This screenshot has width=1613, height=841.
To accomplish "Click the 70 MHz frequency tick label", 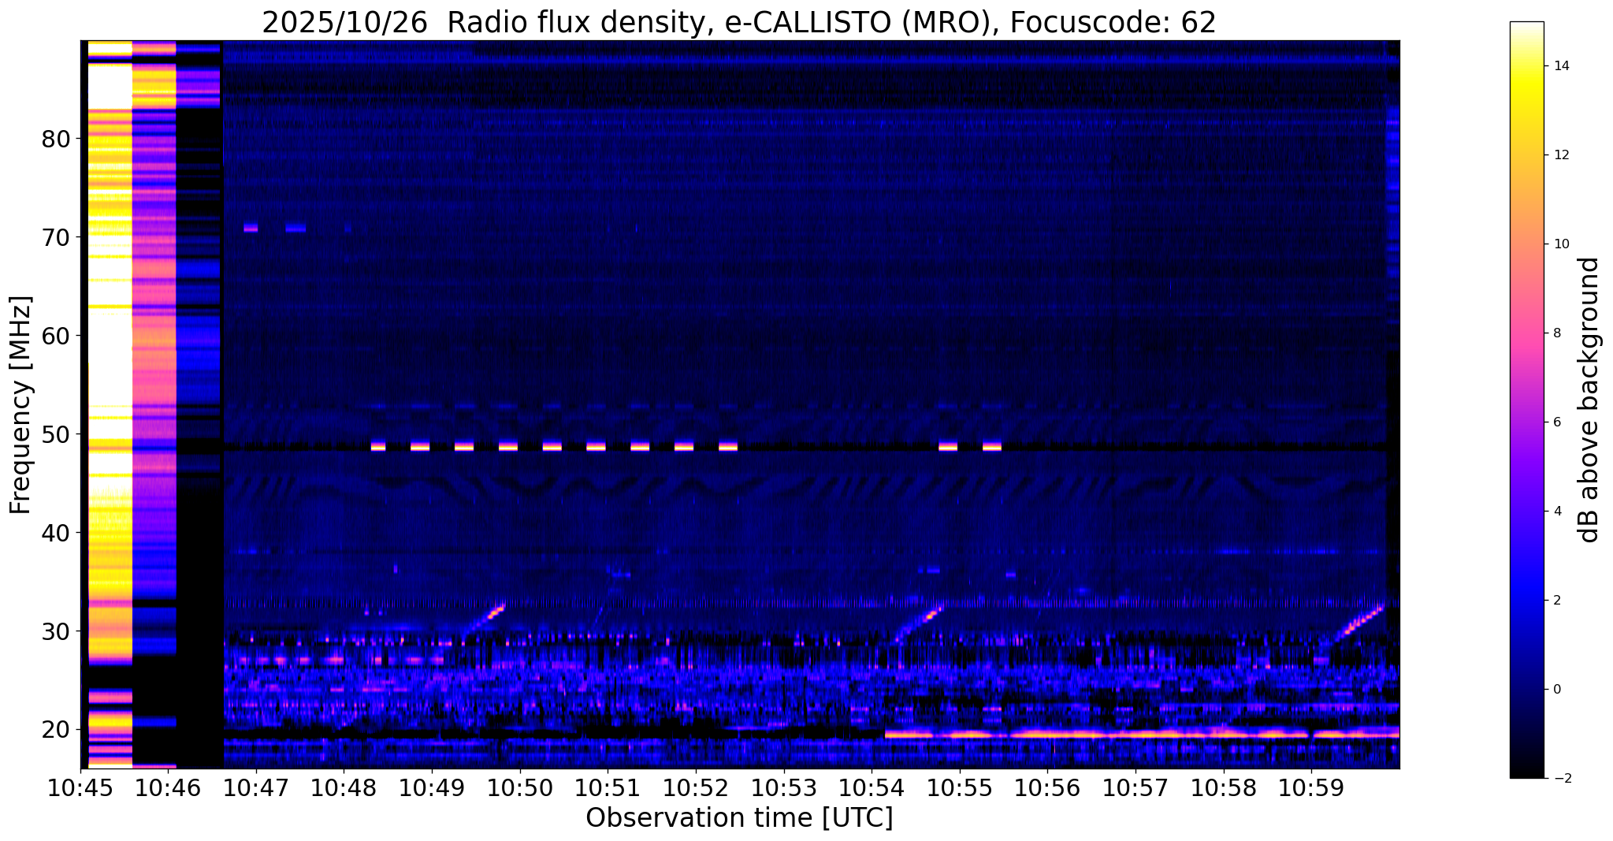I will coord(55,237).
